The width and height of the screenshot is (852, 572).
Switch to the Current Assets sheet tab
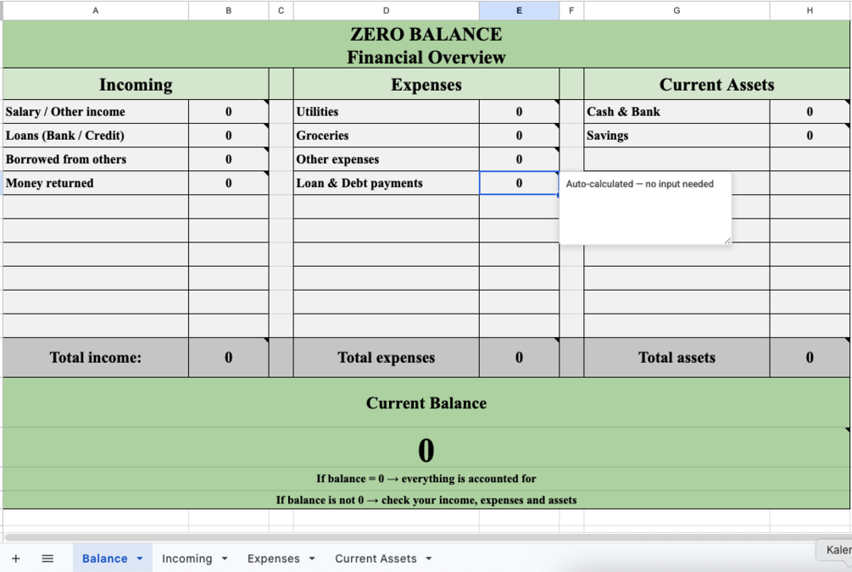(x=376, y=558)
